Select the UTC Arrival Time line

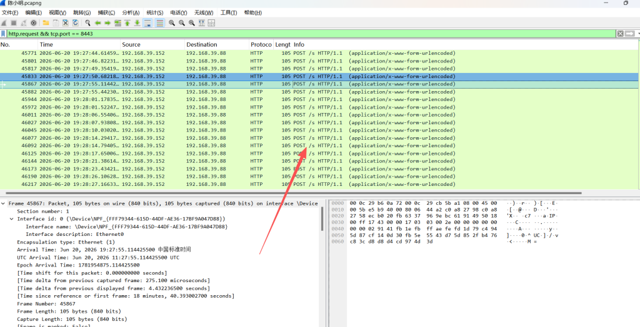coord(98,257)
